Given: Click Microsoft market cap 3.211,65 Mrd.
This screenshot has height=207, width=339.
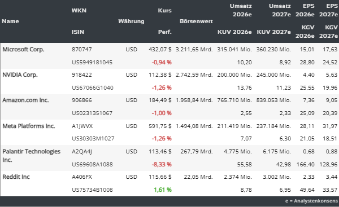Looking at the screenshot, I should (194, 50).
